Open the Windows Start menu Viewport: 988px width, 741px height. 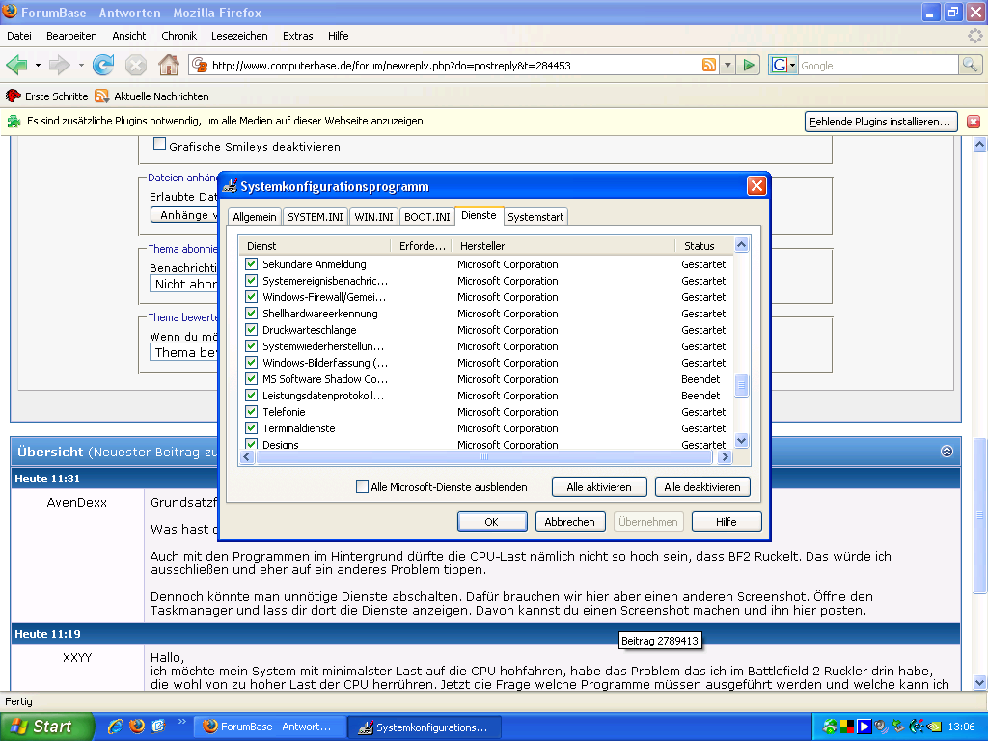46,727
